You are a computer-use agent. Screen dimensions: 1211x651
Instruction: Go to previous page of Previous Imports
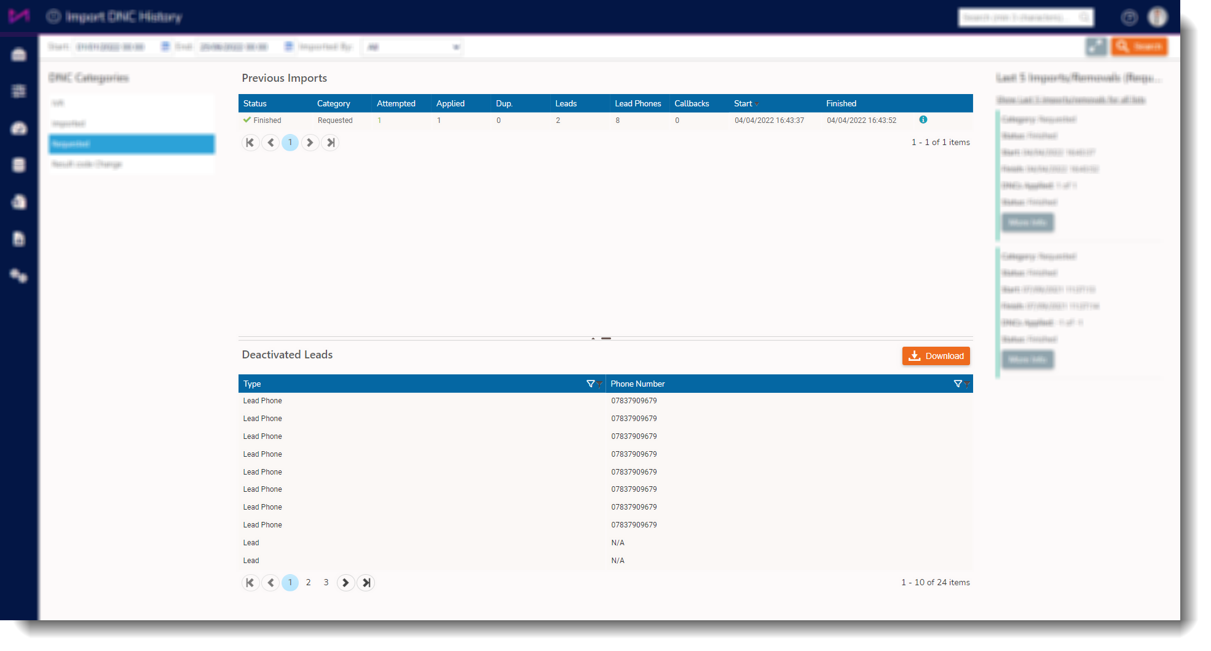270,143
